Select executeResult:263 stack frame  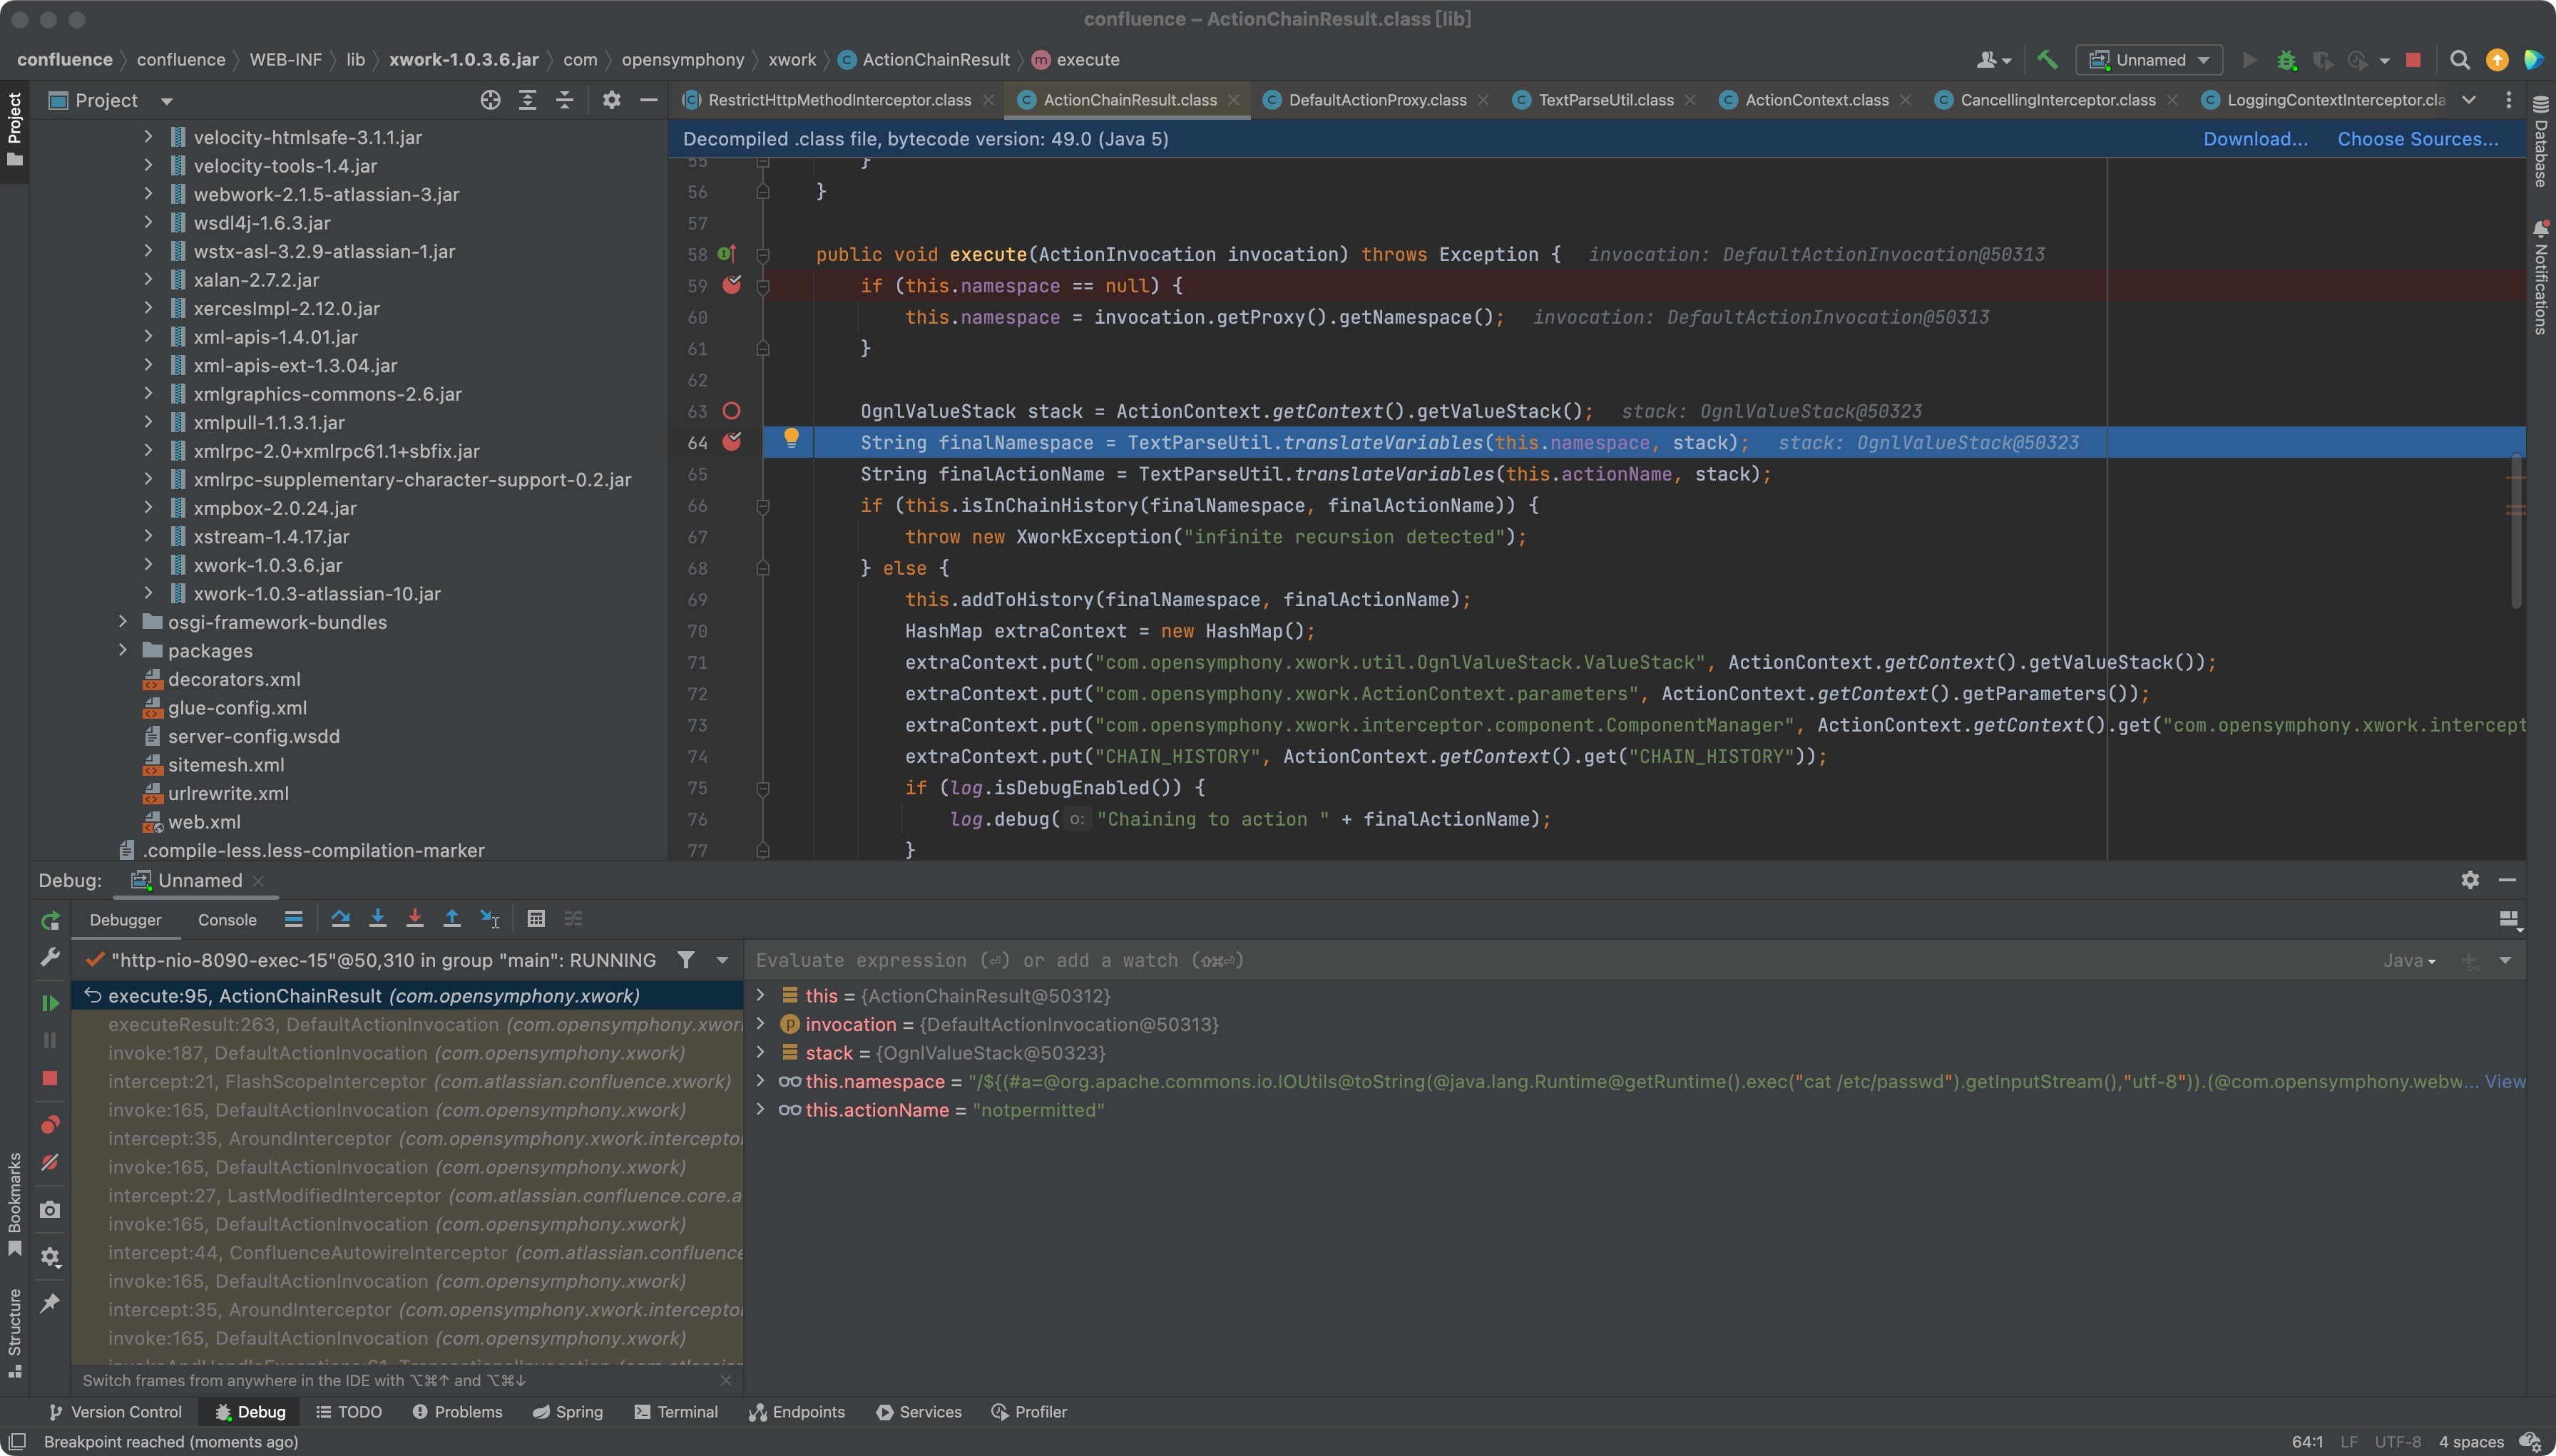click(x=408, y=1024)
